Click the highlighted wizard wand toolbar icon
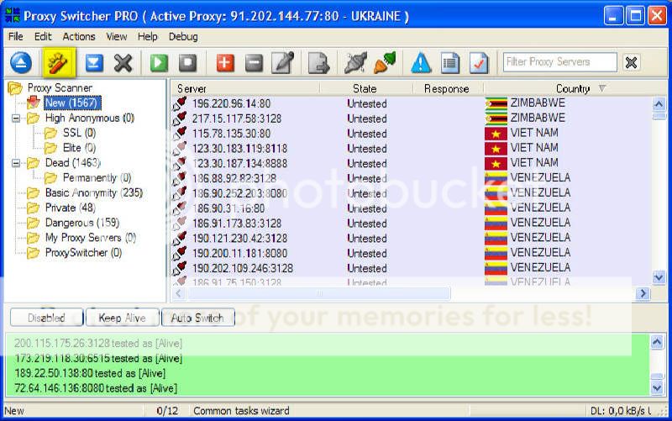Image resolution: width=672 pixels, height=421 pixels. pyautogui.click(x=59, y=63)
